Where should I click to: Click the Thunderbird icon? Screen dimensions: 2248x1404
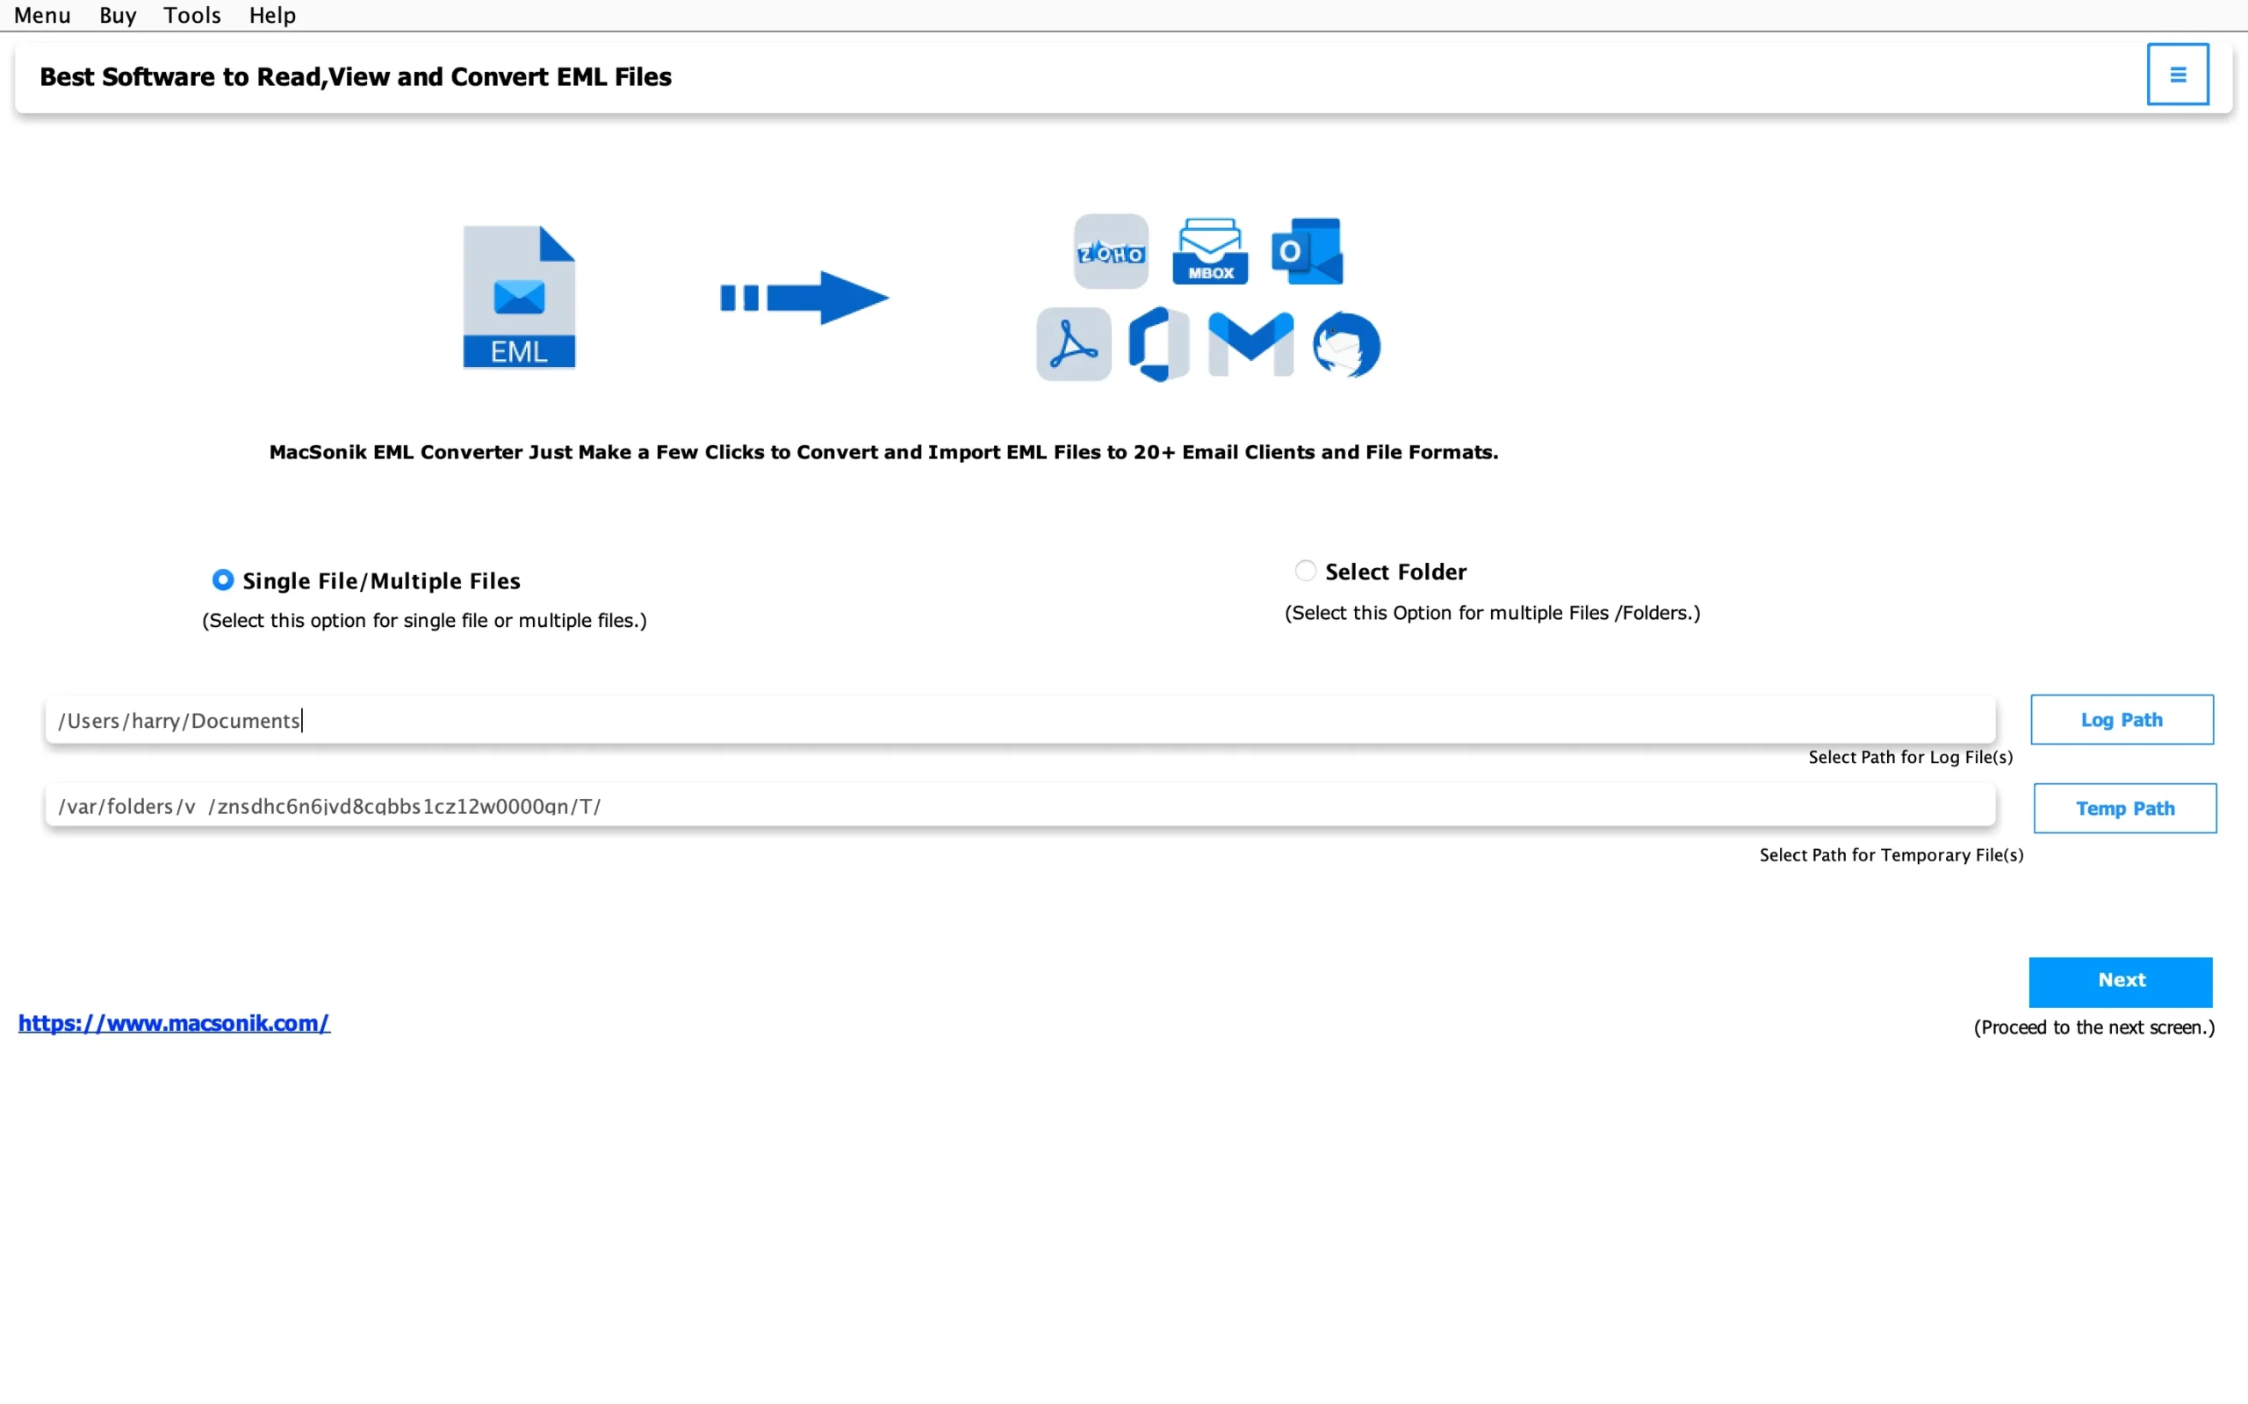point(1346,344)
